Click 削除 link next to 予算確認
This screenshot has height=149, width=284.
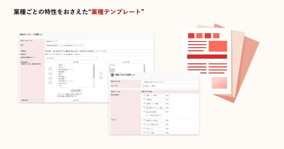[167, 99]
